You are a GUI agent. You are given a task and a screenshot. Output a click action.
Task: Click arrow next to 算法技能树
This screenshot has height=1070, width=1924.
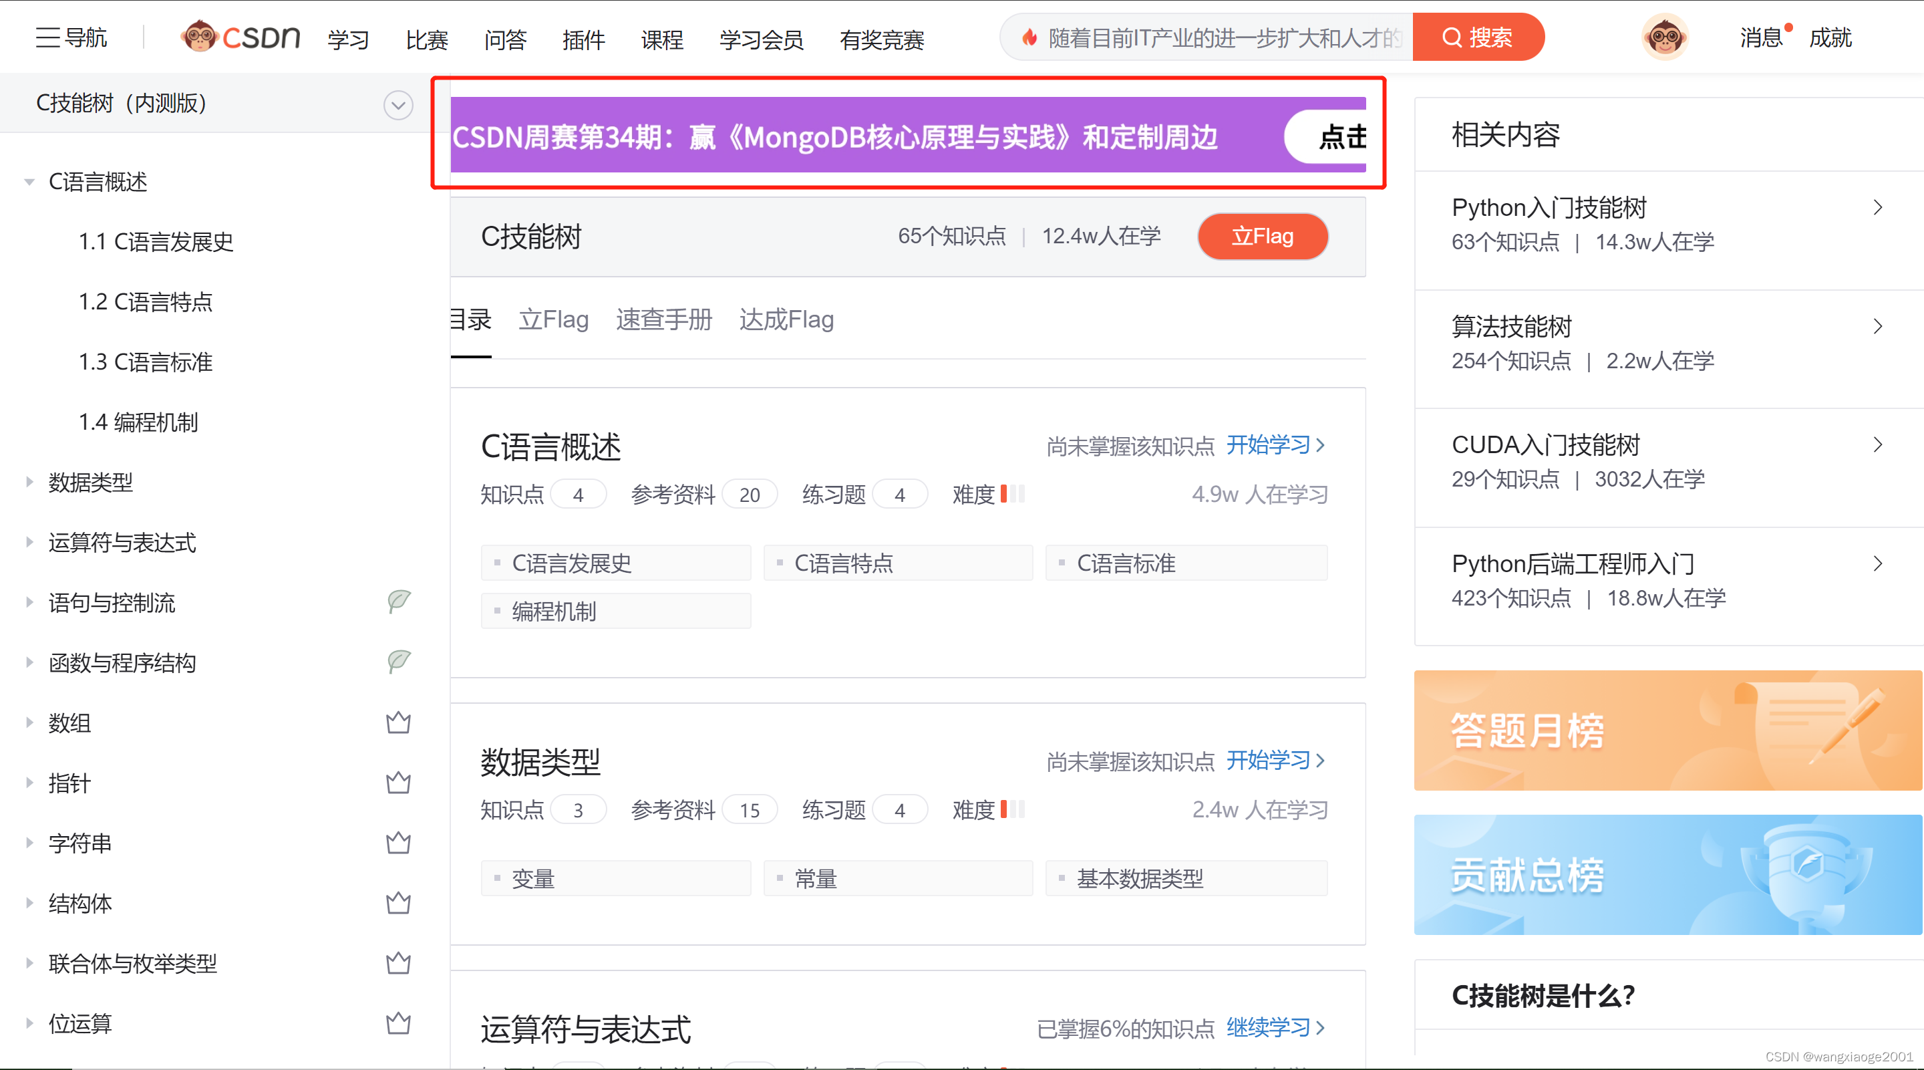click(1878, 325)
